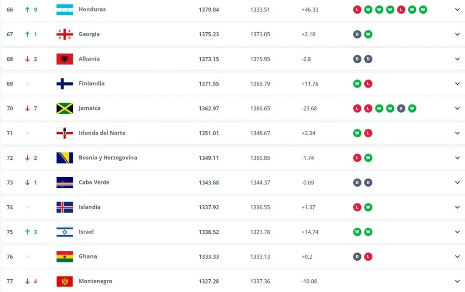Click Honduras first red L result badge

[x=357, y=10]
